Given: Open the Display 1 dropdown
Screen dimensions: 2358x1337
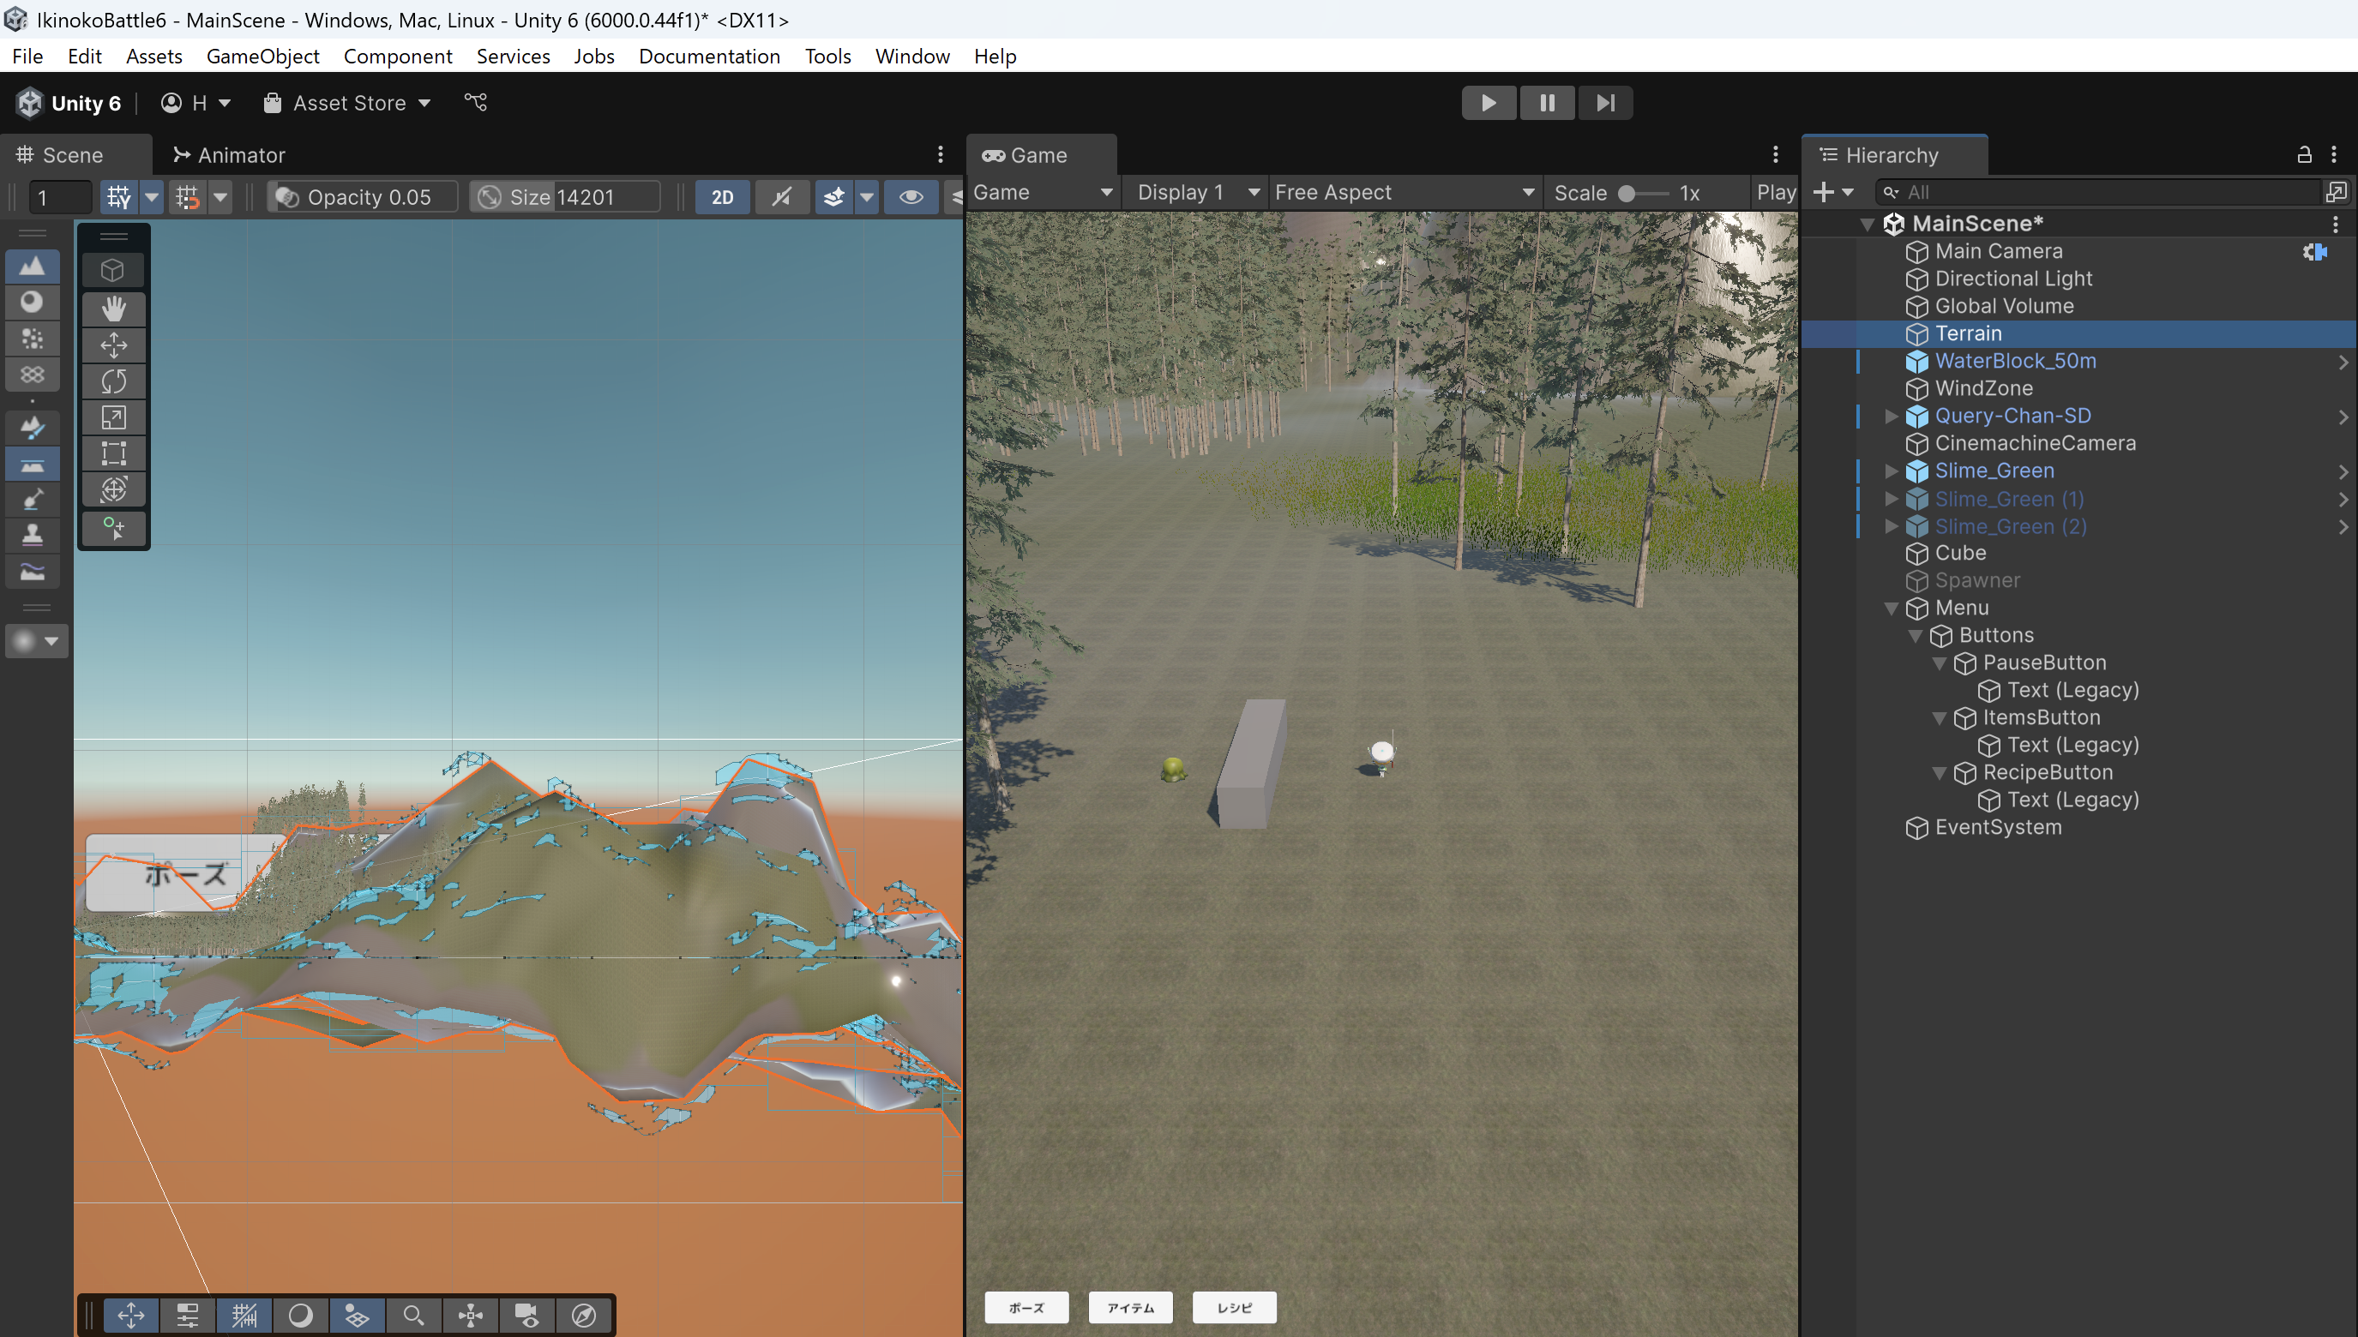Looking at the screenshot, I should tap(1194, 192).
